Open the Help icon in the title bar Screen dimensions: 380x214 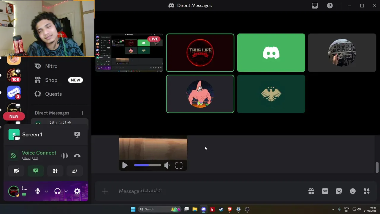click(330, 6)
